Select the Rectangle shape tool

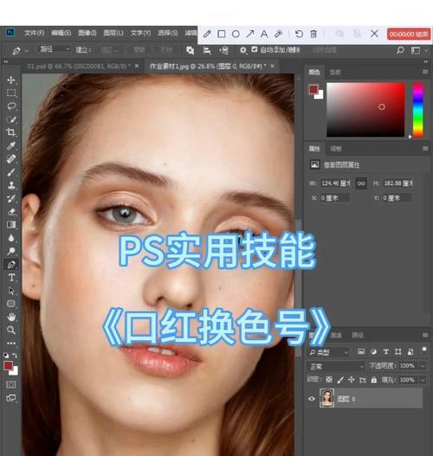pyautogui.click(x=11, y=304)
